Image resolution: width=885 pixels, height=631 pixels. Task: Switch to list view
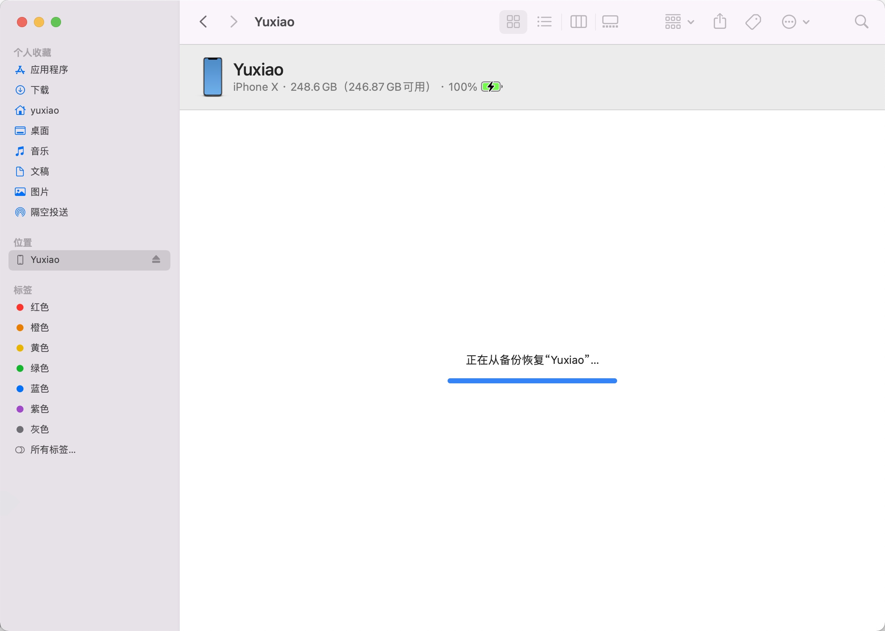[x=544, y=22]
